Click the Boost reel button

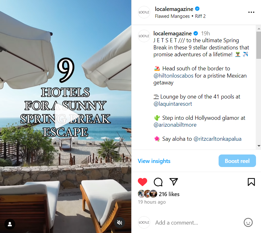(x=237, y=161)
